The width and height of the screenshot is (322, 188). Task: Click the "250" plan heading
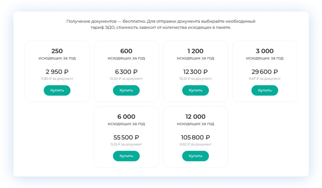(x=57, y=51)
